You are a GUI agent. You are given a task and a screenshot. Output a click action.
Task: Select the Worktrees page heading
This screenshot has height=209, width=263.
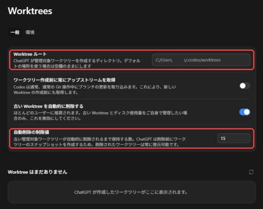pyautogui.click(x=30, y=11)
